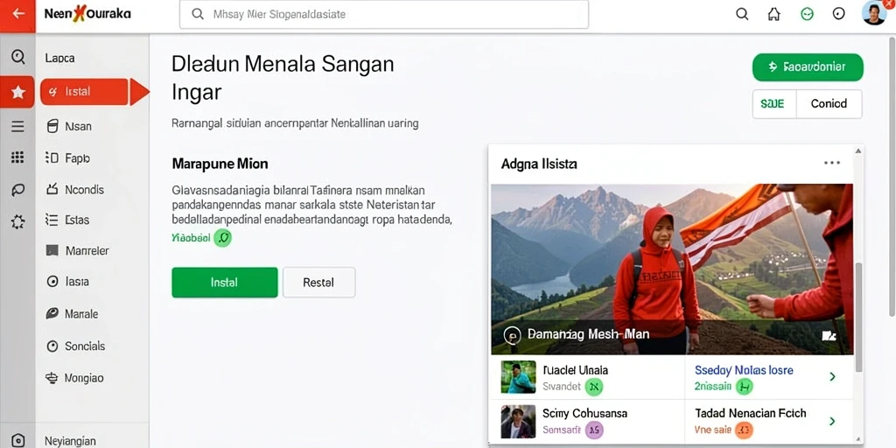
Task: Click the SAJE button
Action: pos(773,104)
